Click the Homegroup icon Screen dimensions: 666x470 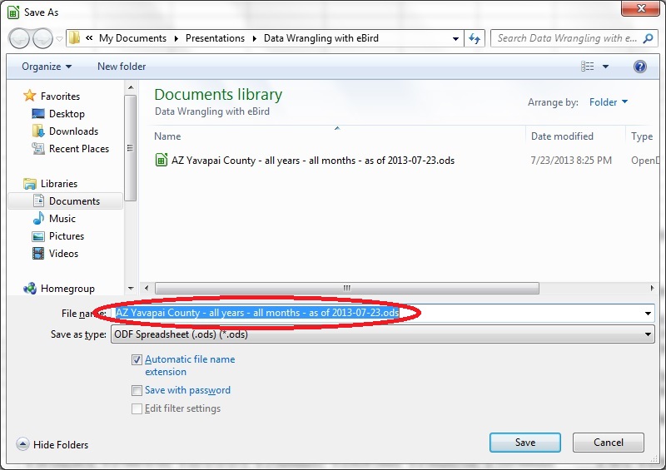[30, 289]
